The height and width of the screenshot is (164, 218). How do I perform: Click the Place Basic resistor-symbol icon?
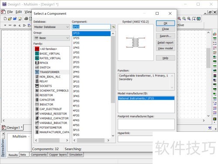point(10,25)
